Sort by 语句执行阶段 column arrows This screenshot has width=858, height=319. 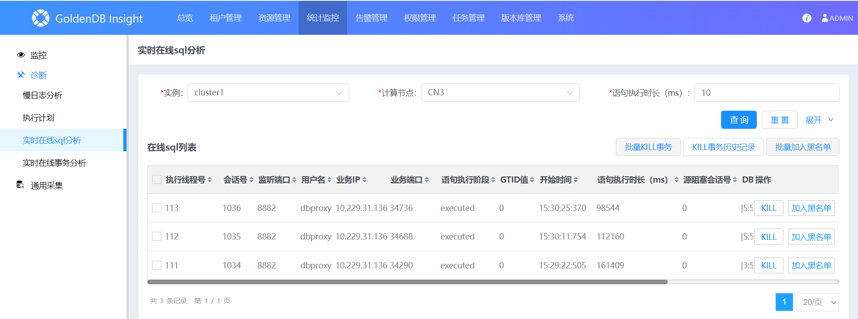493,180
